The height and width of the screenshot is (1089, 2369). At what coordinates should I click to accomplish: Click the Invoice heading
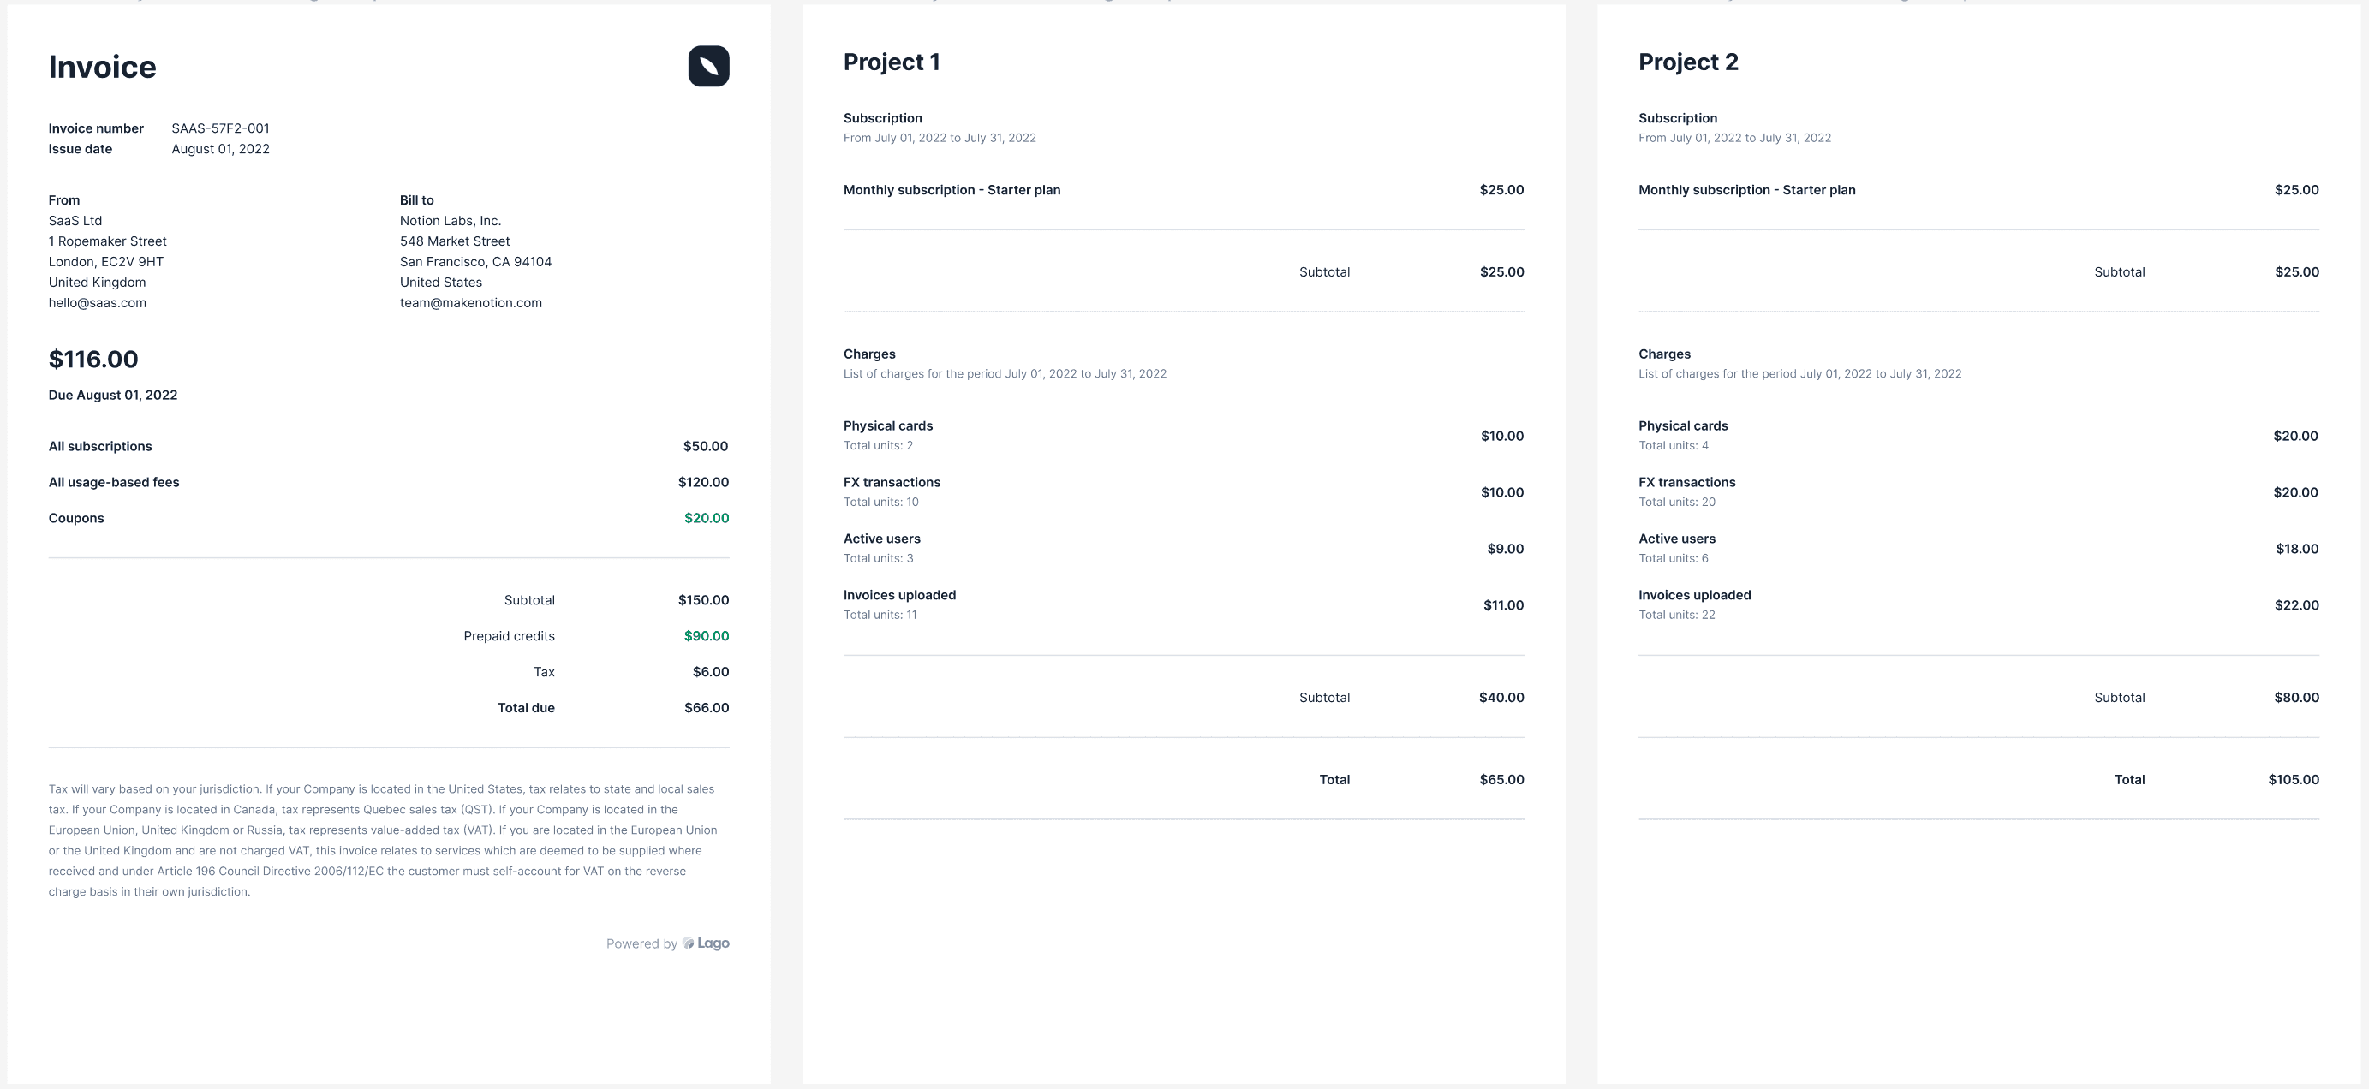(102, 67)
